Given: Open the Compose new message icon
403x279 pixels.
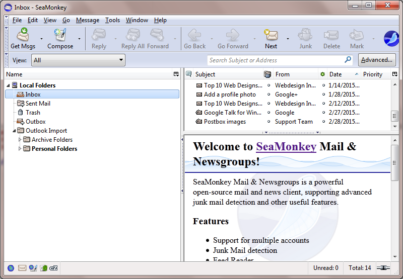Looking at the screenshot, I should pyautogui.click(x=60, y=35).
